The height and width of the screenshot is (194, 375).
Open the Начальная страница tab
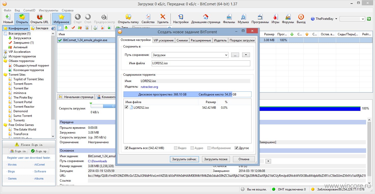tap(76, 97)
